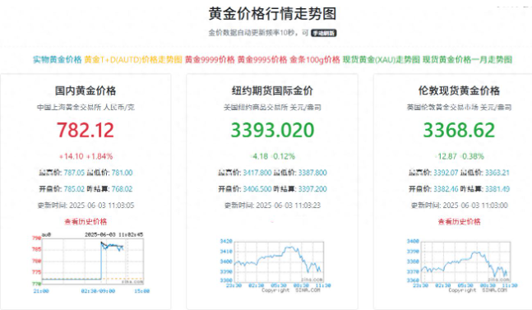Open the au0 domestic gold price chart
Image resolution: width=532 pixels, height=310 pixels.
(x=91, y=262)
